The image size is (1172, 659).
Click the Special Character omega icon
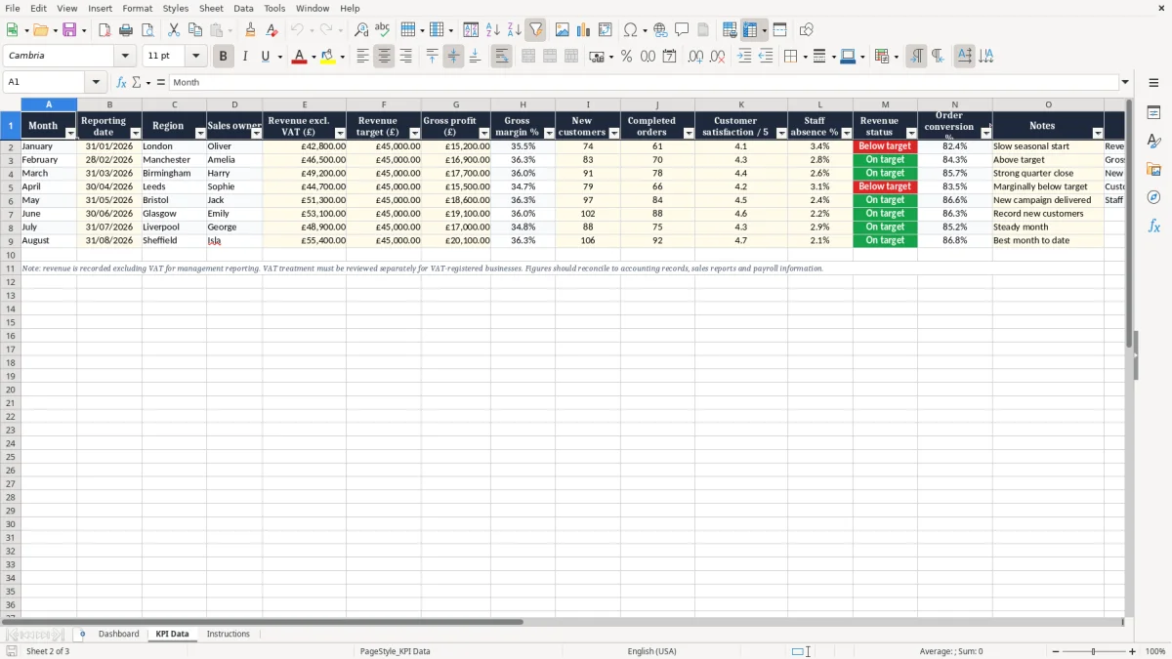point(630,30)
